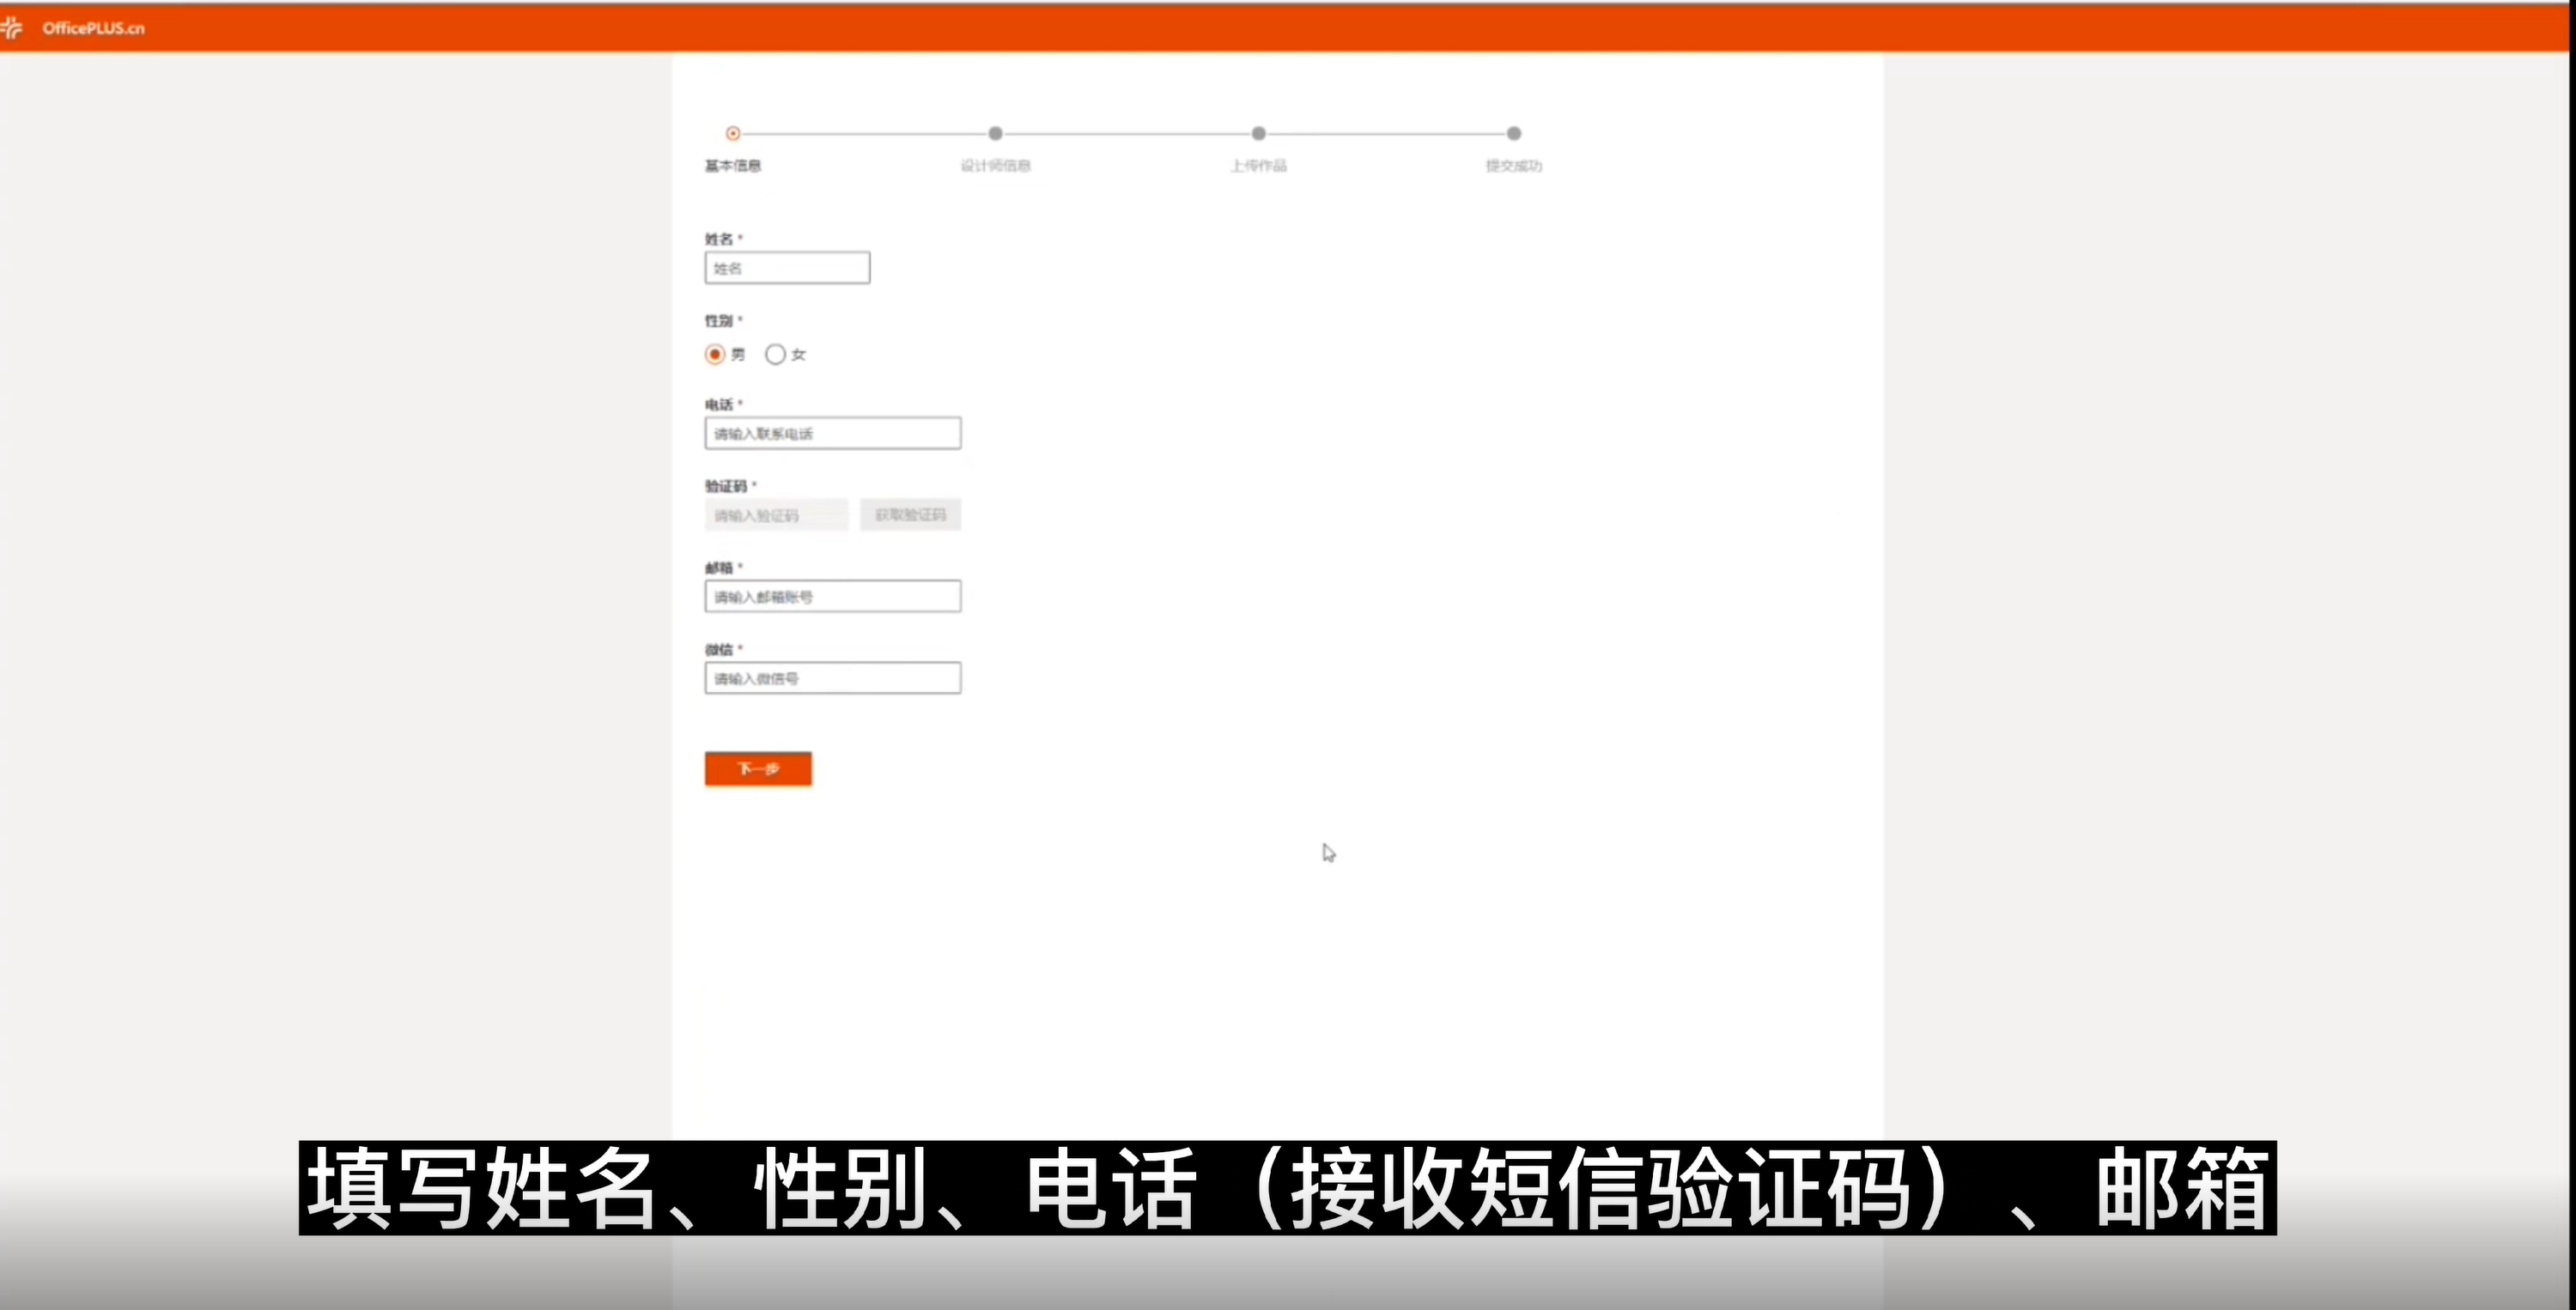Focus the 电话 phone number field
The width and height of the screenshot is (2576, 1310).
(x=833, y=433)
